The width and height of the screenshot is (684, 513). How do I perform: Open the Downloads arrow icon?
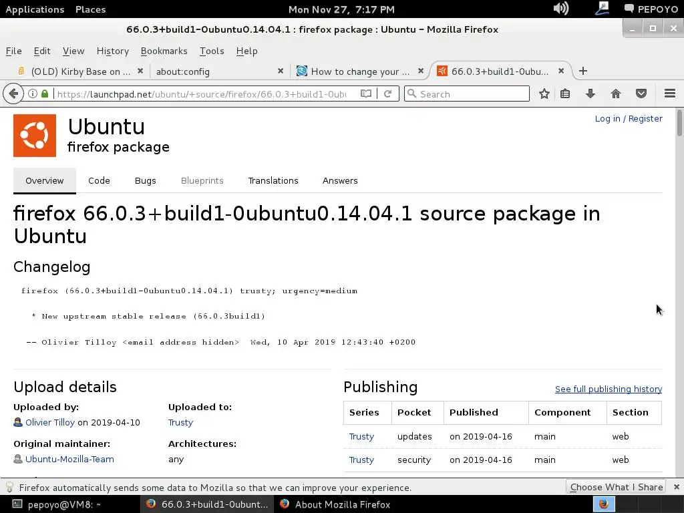(x=590, y=94)
